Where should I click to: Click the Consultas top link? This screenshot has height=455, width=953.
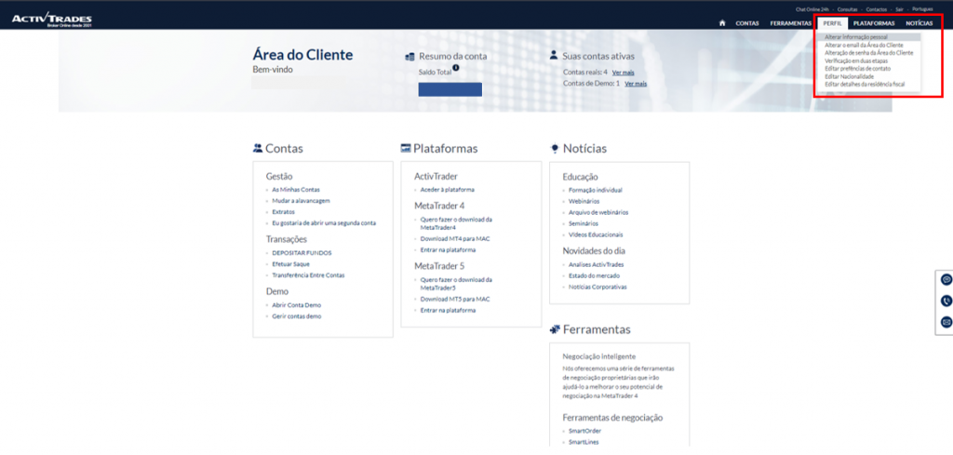[x=847, y=9]
